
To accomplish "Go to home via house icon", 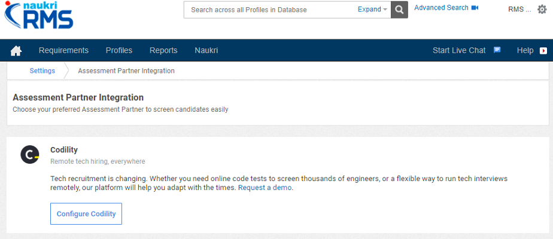I will (16, 51).
